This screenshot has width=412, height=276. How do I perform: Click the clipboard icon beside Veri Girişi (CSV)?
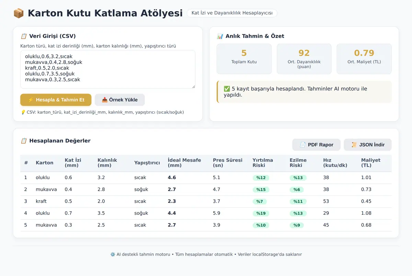tap(24, 36)
